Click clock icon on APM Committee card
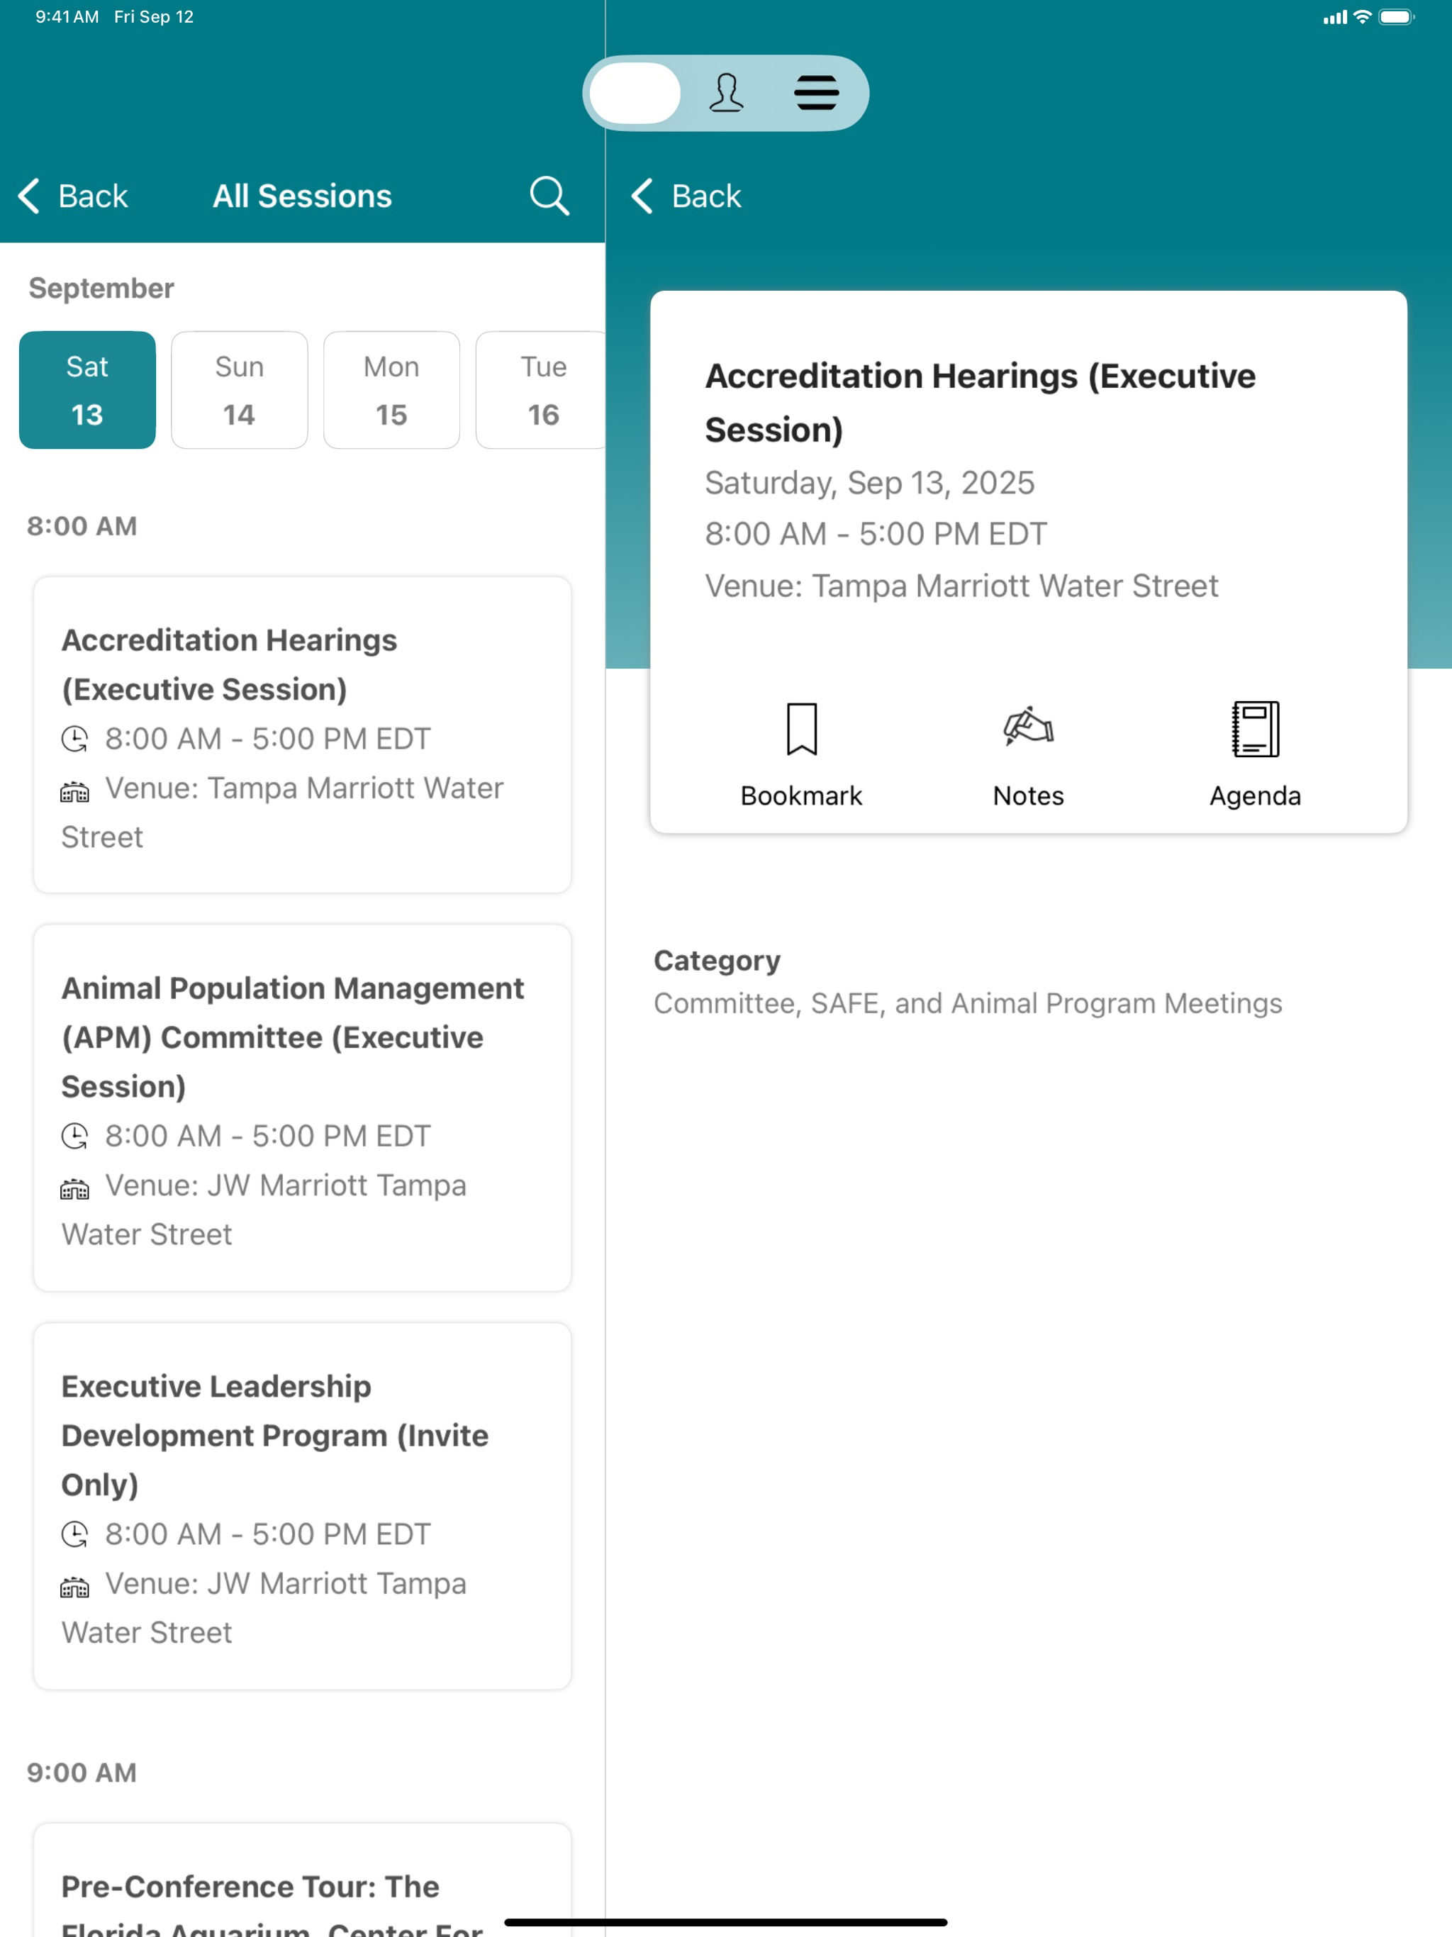The width and height of the screenshot is (1452, 1937). pos(74,1137)
